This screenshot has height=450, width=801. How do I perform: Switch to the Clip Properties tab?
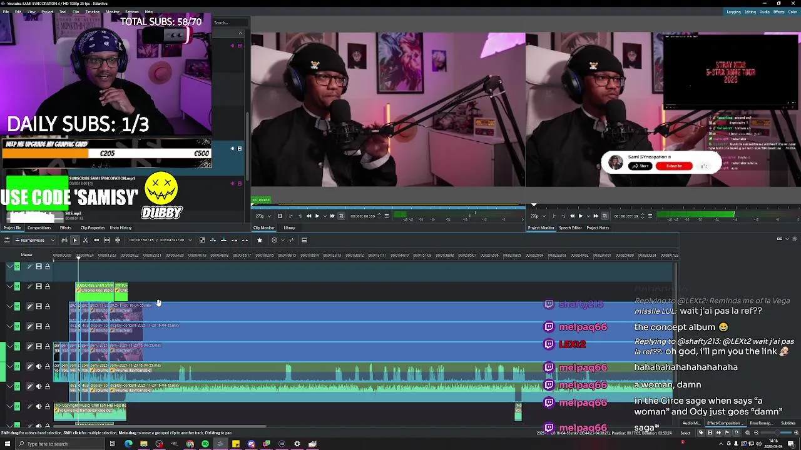click(x=92, y=228)
